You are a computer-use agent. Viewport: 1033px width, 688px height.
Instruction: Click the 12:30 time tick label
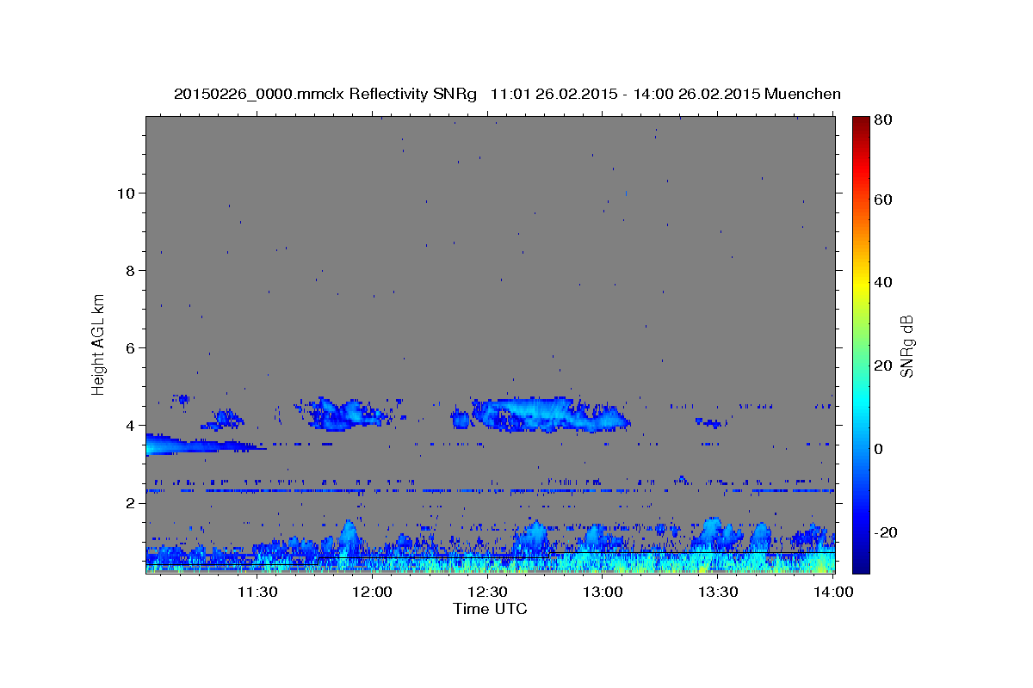point(487,592)
